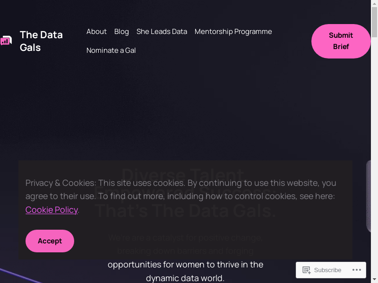The height and width of the screenshot is (283, 378).
Task: Click the paragraph about opportunities for women
Action: [x=185, y=271]
